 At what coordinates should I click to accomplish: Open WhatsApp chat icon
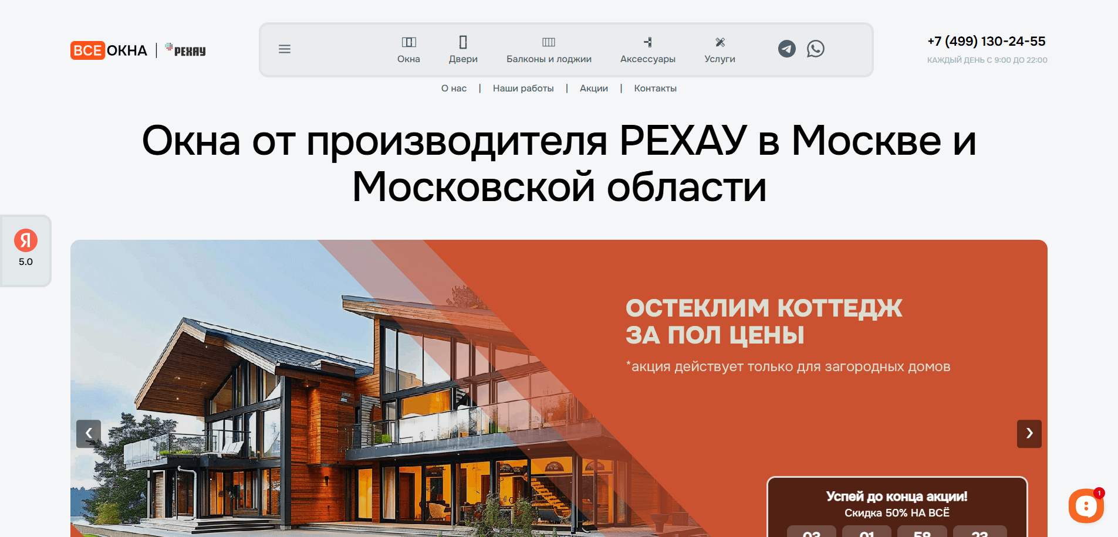(816, 49)
